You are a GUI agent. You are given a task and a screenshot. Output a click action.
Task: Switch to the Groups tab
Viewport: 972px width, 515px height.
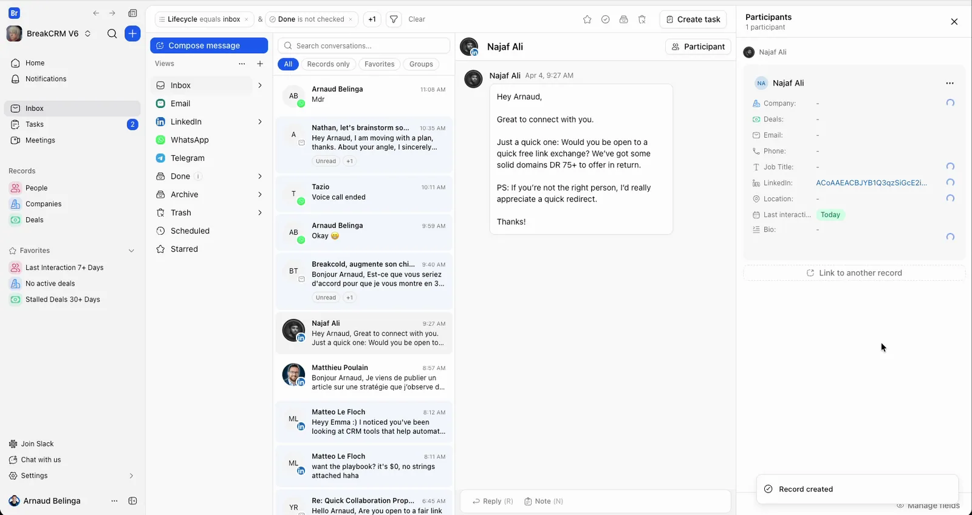[421, 64]
